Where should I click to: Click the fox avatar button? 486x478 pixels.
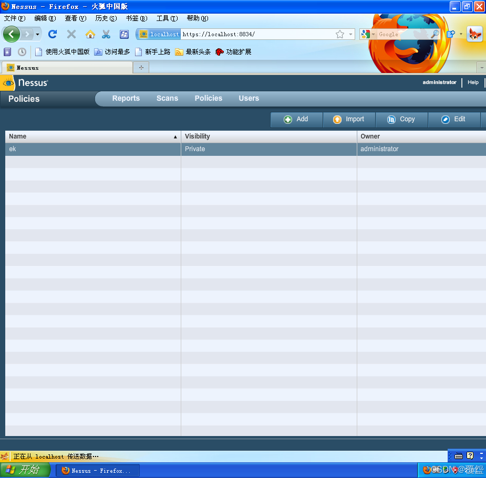point(474,34)
